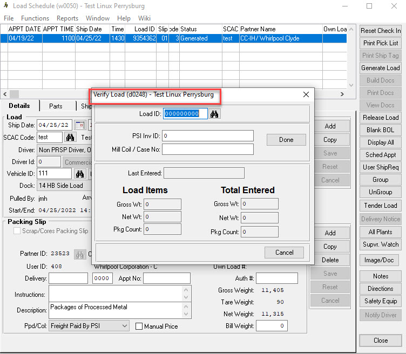Click the Delivery input field
Screen dimensions: 406x354
point(69,278)
